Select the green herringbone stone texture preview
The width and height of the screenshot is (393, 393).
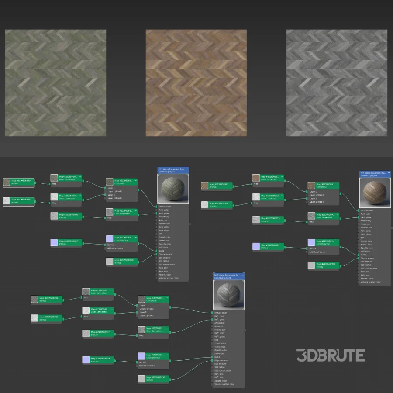click(55, 83)
